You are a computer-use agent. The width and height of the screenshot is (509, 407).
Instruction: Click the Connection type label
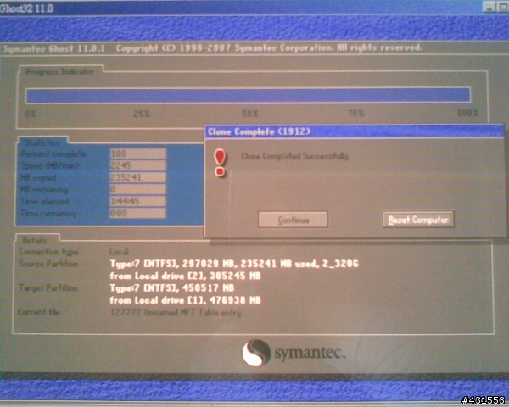pos(48,252)
